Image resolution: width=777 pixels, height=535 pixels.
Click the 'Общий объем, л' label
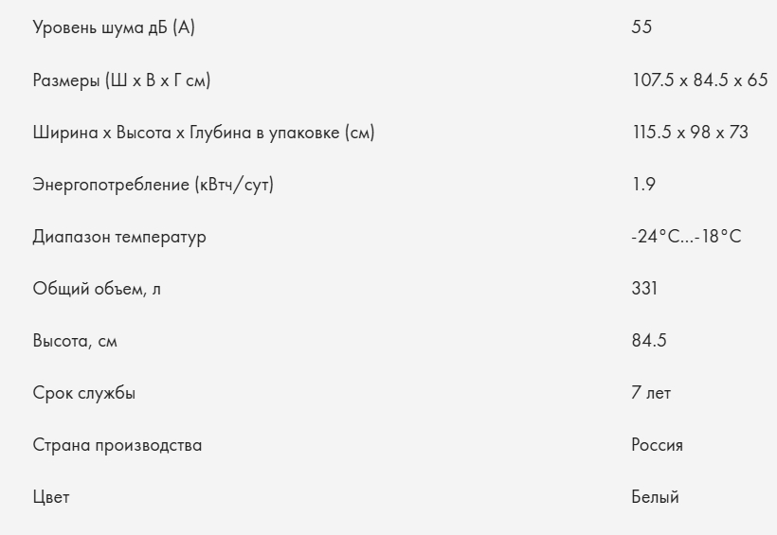tap(97, 289)
